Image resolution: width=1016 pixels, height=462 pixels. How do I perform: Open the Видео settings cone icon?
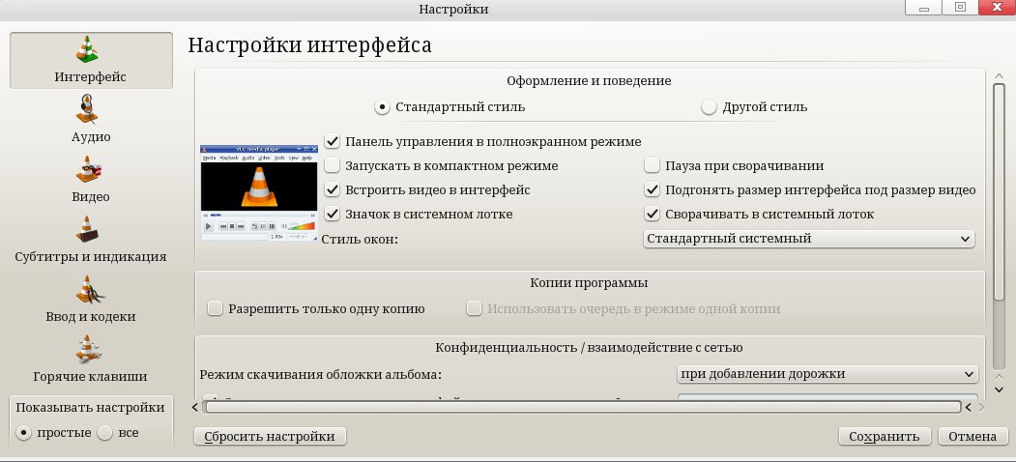click(x=87, y=169)
